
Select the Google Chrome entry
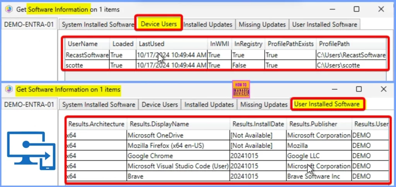[x=178, y=156]
